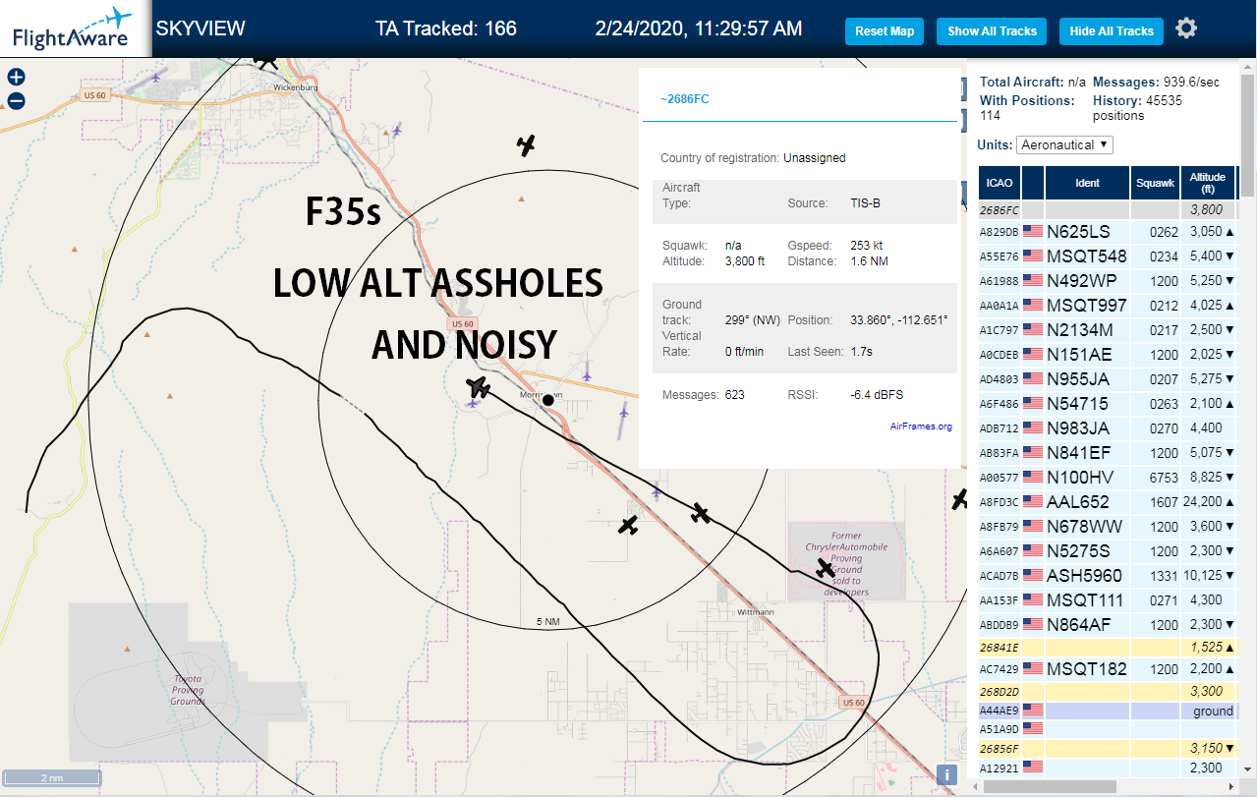Select the N678WW aircraft row
This screenshot has width=1257, height=797.
pos(1108,527)
